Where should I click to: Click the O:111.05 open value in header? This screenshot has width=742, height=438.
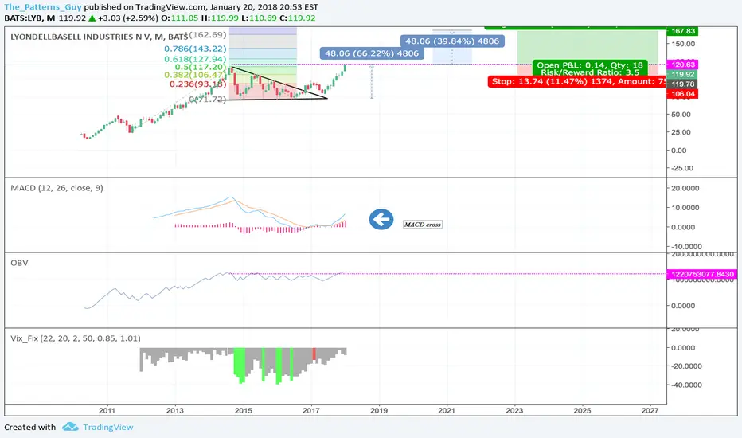tap(179, 18)
